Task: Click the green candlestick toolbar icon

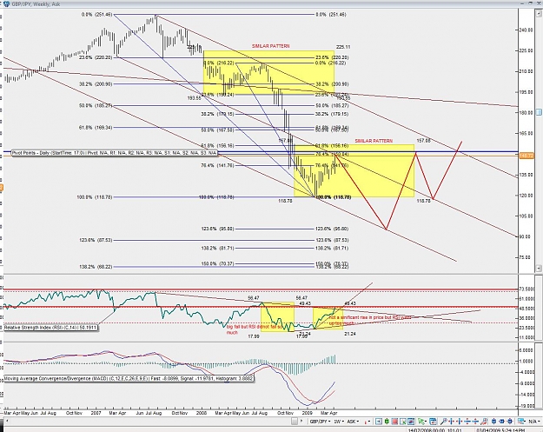Action: pyautogui.click(x=387, y=422)
